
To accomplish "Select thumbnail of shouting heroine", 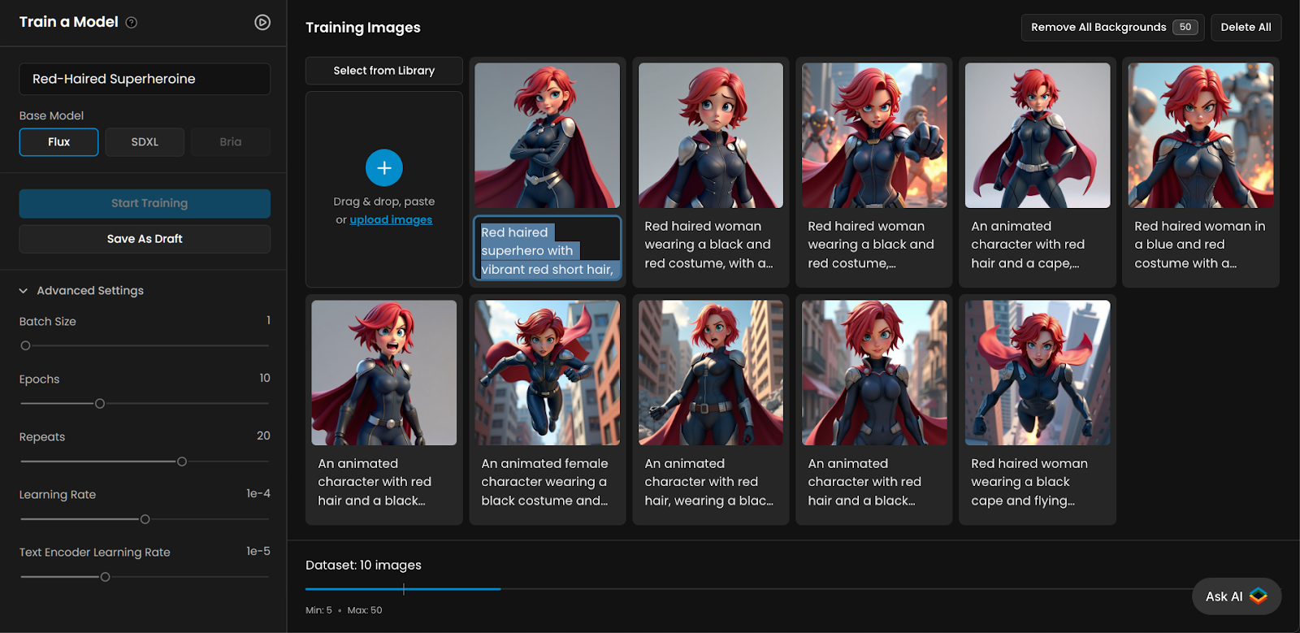I will click(x=384, y=373).
